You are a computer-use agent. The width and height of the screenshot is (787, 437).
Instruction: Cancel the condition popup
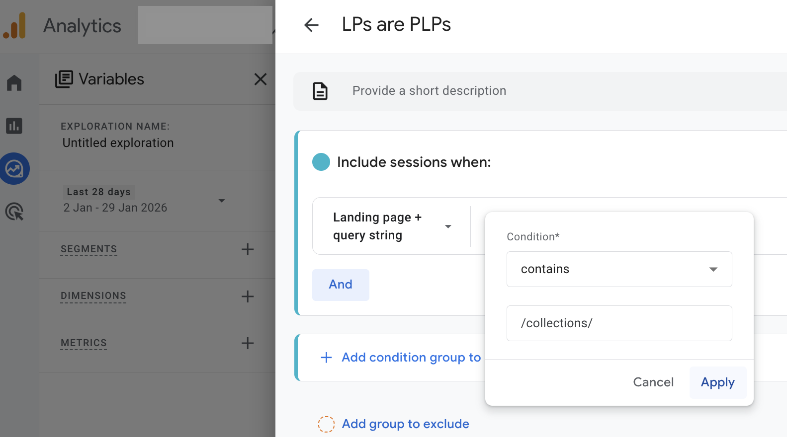click(653, 382)
